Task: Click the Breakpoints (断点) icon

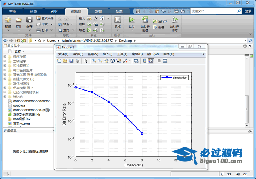Action: coord(117,20)
